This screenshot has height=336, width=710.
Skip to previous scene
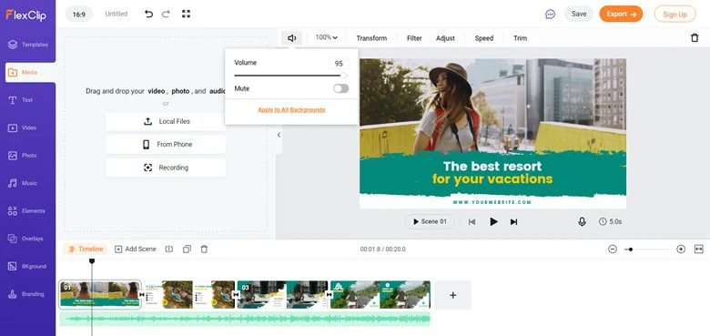[x=472, y=222]
